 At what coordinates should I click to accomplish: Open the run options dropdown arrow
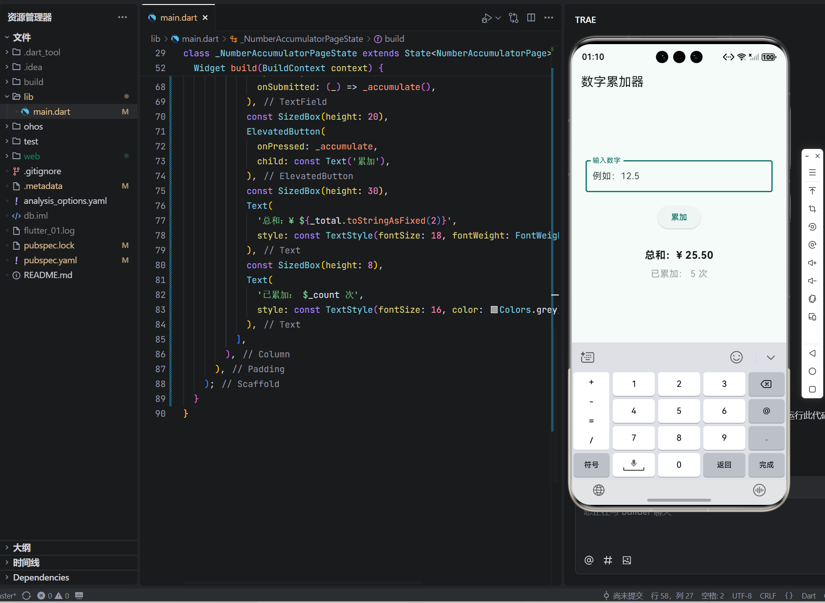(498, 18)
